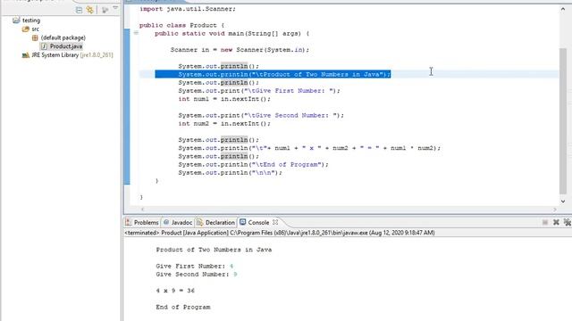Click the editor vertical scrollbar thumb
The image size is (572, 321).
(x=563, y=122)
